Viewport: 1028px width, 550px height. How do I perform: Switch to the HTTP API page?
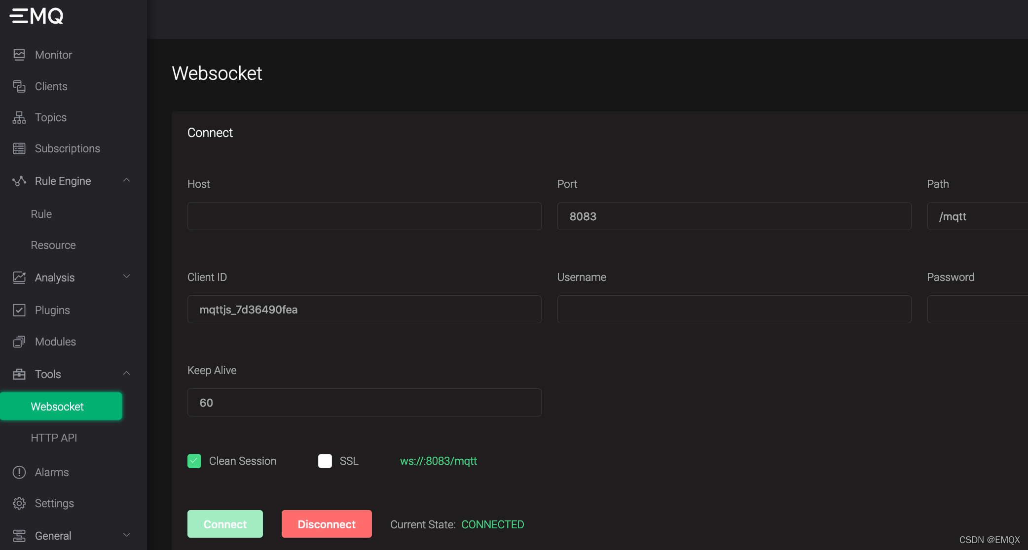coord(54,438)
